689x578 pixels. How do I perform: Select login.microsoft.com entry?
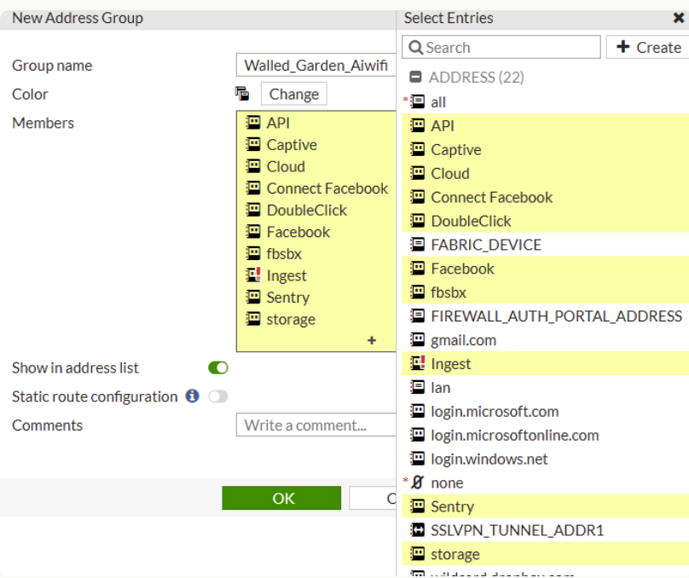coord(545,411)
